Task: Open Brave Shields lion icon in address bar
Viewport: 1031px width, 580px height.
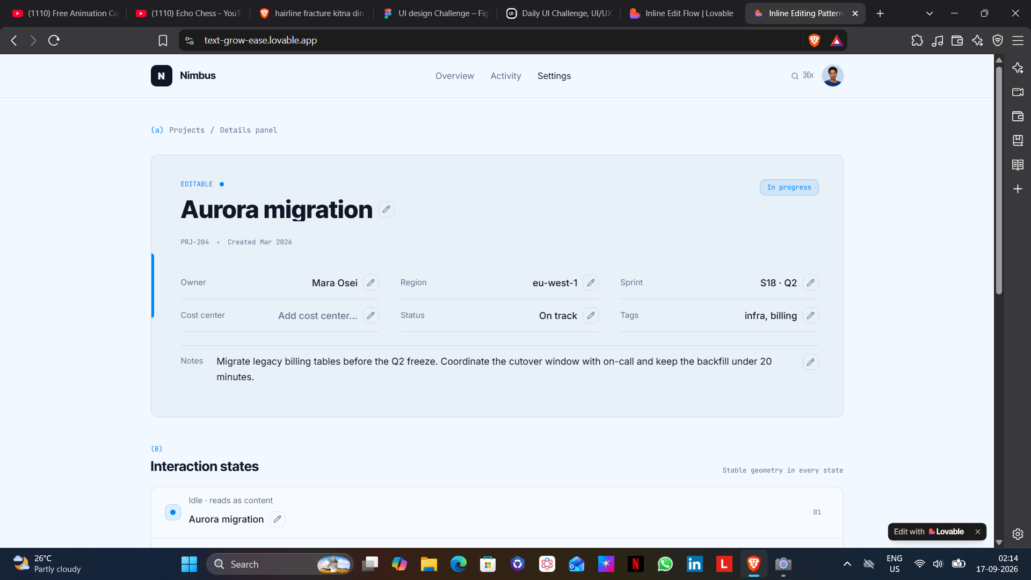Action: tap(814, 40)
